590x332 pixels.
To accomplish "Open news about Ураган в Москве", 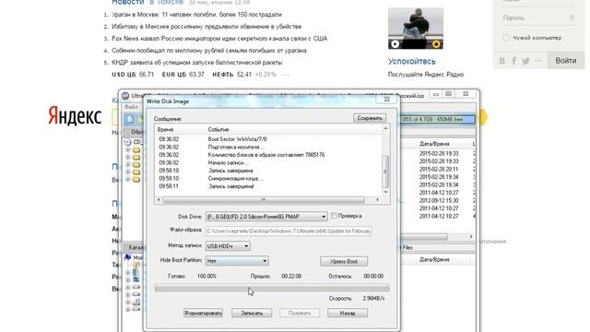I will click(x=196, y=15).
